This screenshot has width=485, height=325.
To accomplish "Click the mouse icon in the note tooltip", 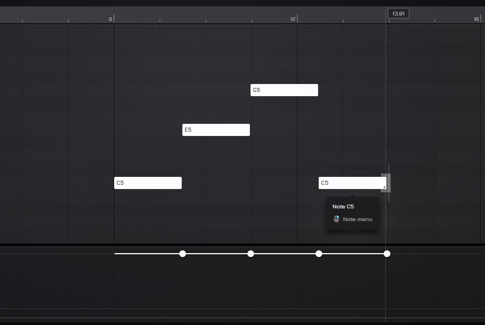I will coord(336,219).
